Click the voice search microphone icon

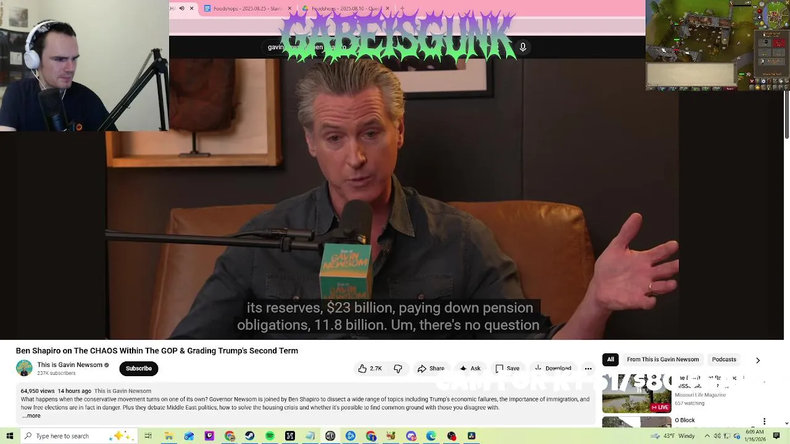click(x=523, y=47)
